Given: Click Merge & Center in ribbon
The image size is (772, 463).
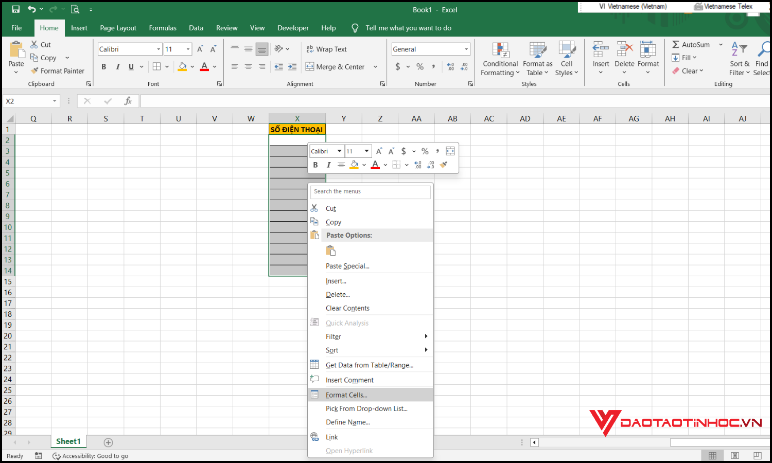Looking at the screenshot, I should (x=336, y=67).
